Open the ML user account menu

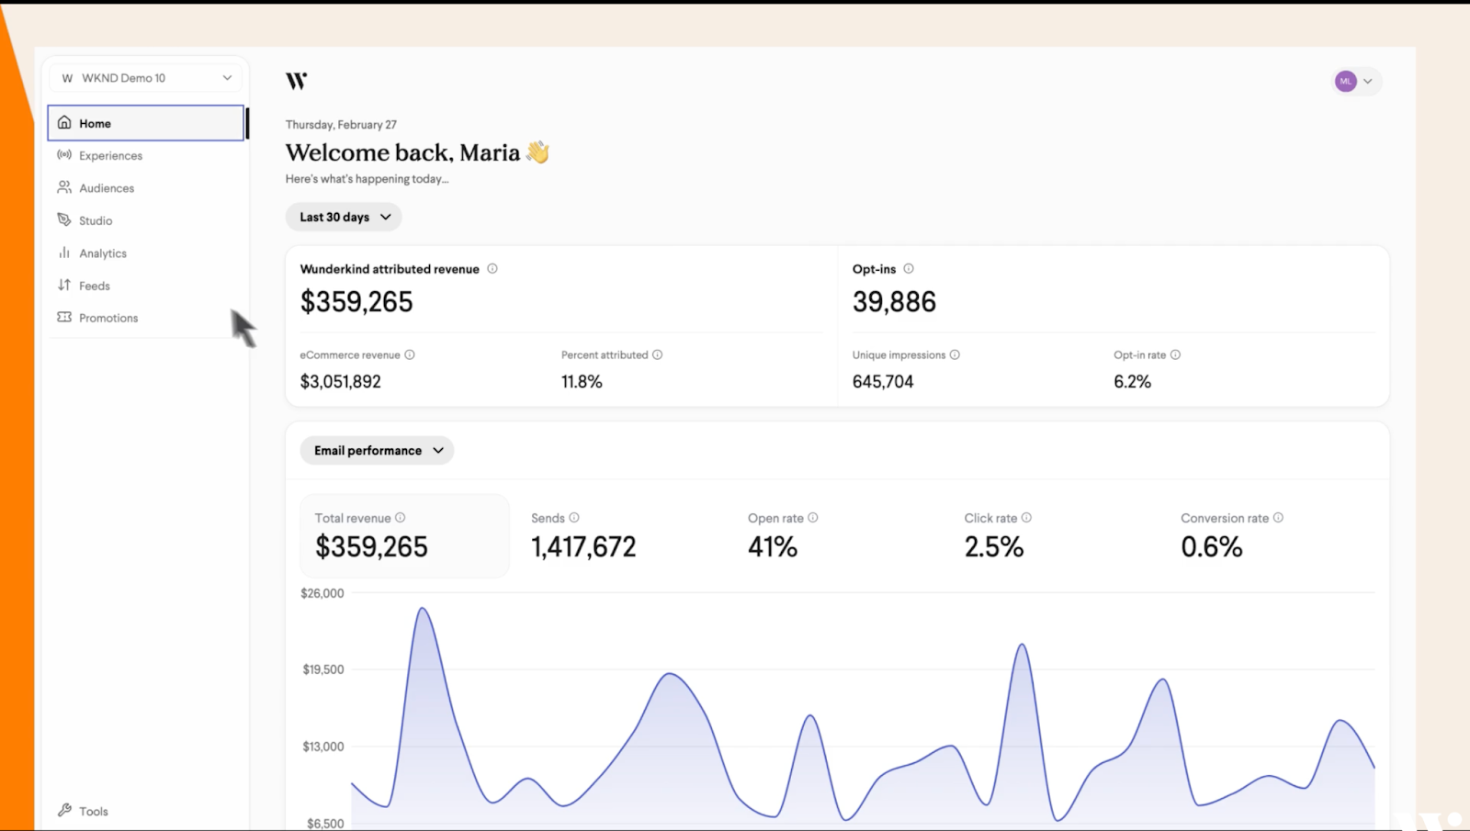[1355, 81]
